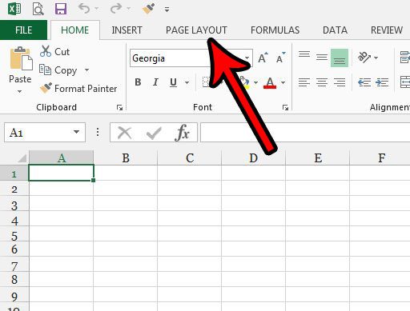410x311 pixels.
Task: Open the PAGE LAYOUT tab
Action: [x=196, y=30]
